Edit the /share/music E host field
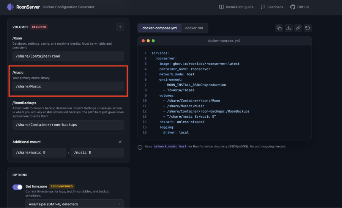This screenshot has height=208, width=342. (39, 152)
